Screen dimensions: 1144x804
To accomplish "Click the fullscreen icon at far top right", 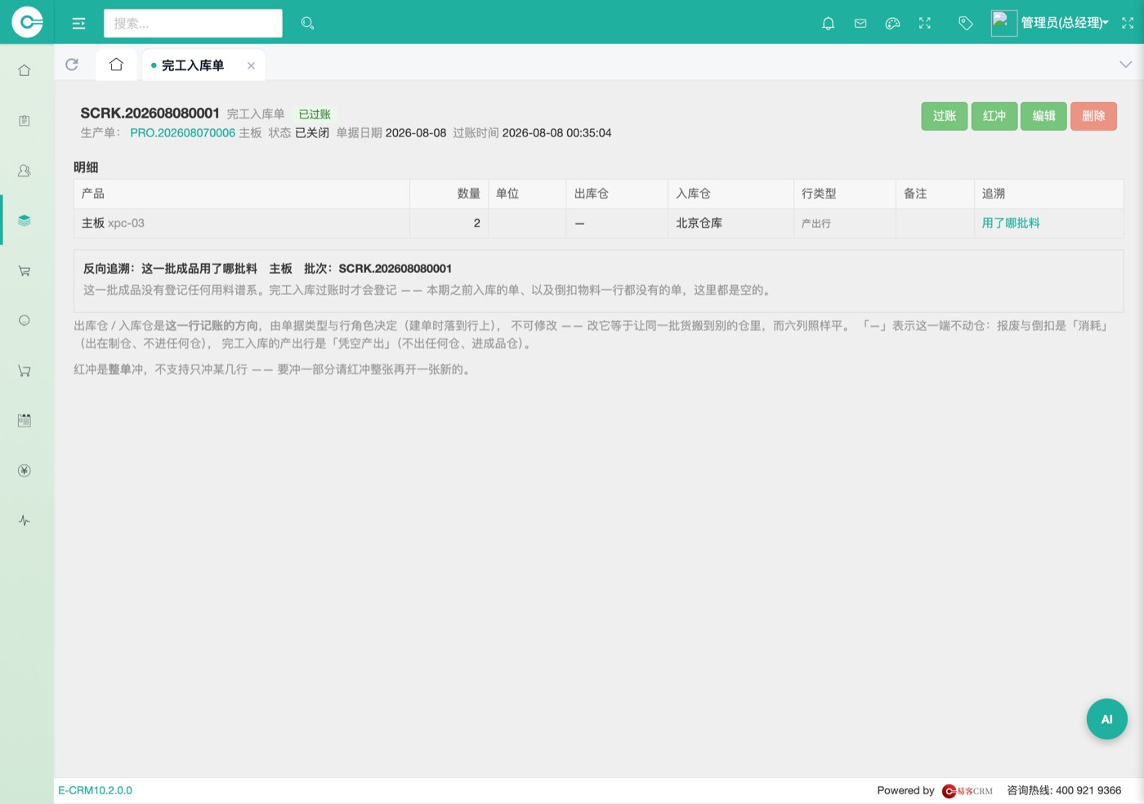I will (1128, 24).
